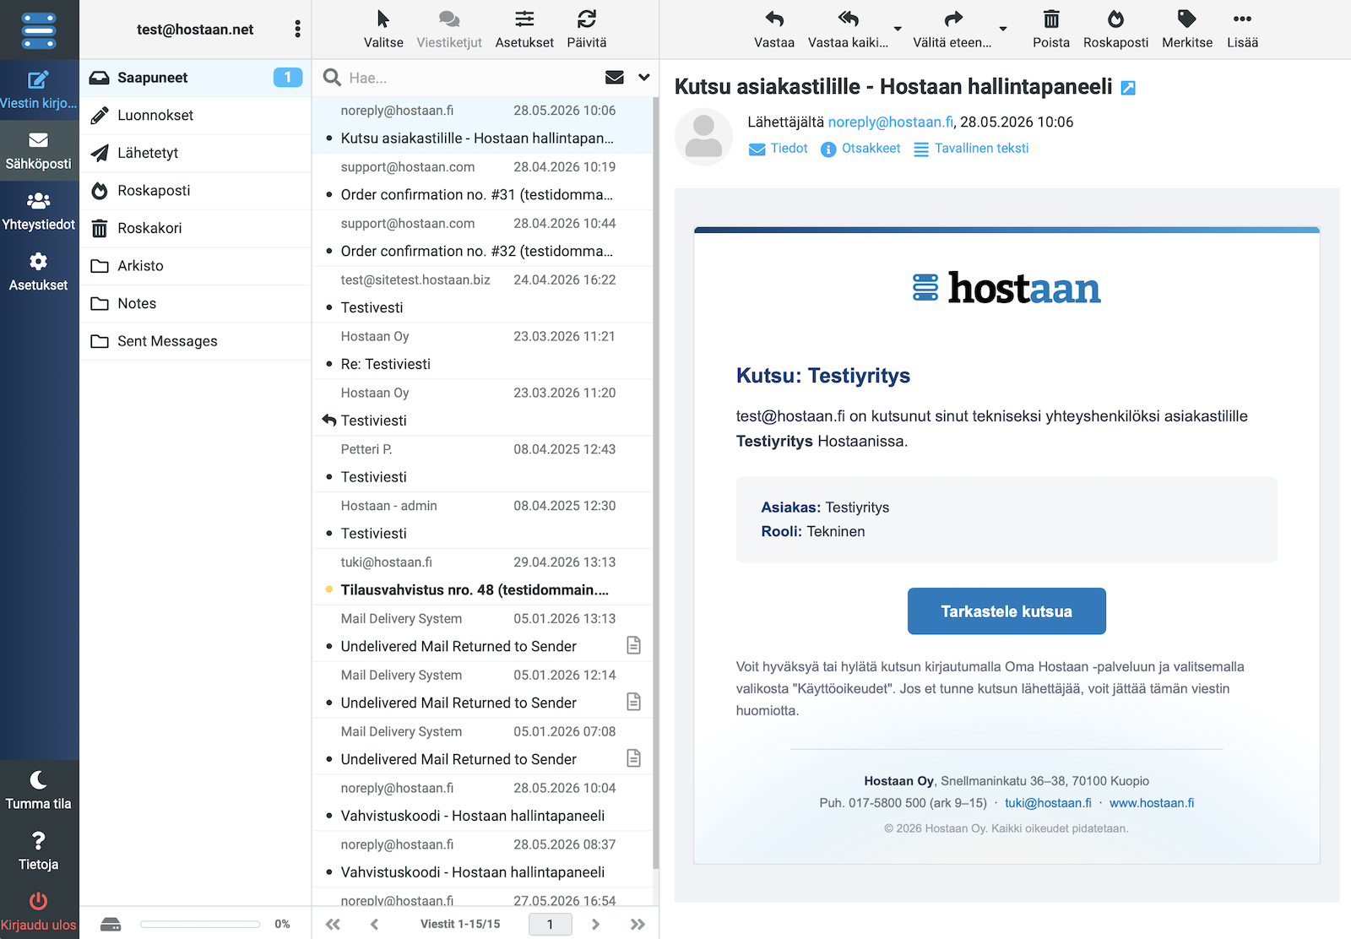This screenshot has height=939, width=1351.
Task: Open message in new window icon
Action: tap(1128, 88)
